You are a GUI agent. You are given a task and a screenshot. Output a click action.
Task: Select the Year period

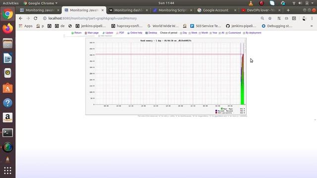[213, 33]
